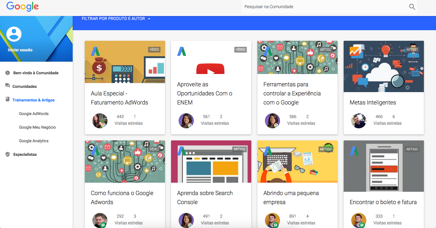Open Ferramentas para controlar a Experiência article
The width and height of the screenshot is (436, 228).
tap(292, 93)
